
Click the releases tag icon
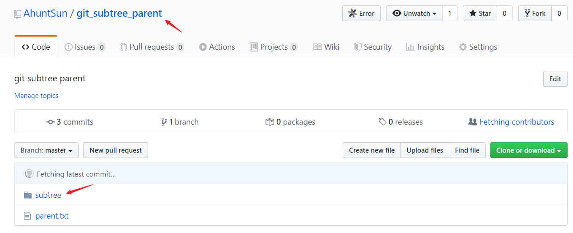(382, 122)
